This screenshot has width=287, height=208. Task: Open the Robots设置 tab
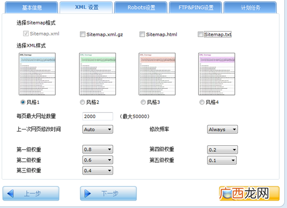141,7
